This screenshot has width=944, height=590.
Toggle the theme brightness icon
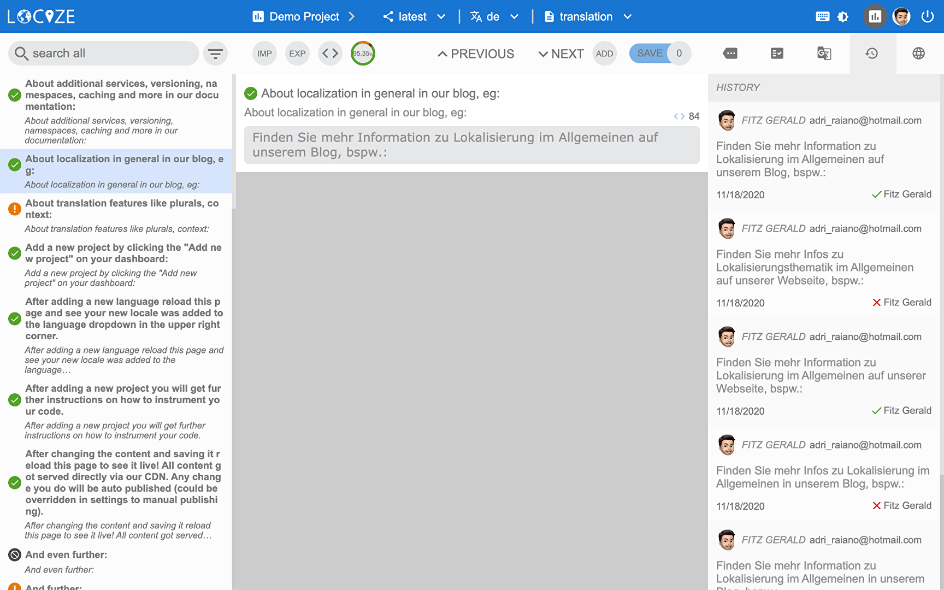click(x=843, y=16)
